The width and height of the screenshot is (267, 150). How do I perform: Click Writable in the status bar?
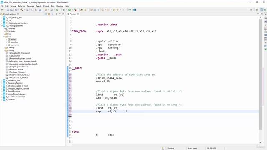(x=171, y=148)
